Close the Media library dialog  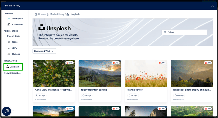coord(212,6)
